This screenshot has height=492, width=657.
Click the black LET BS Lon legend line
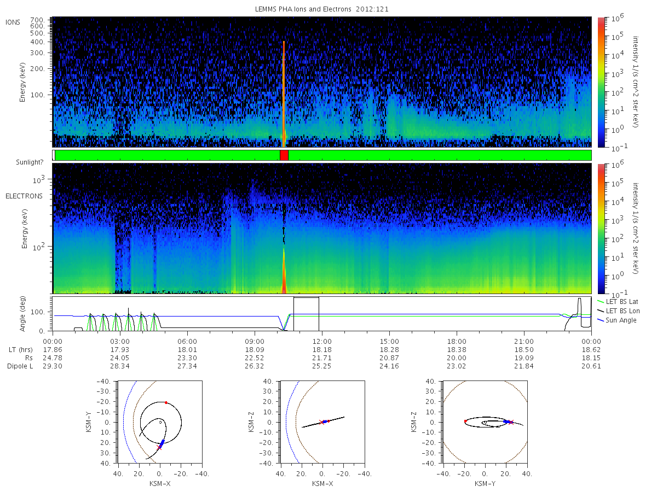pyautogui.click(x=602, y=311)
